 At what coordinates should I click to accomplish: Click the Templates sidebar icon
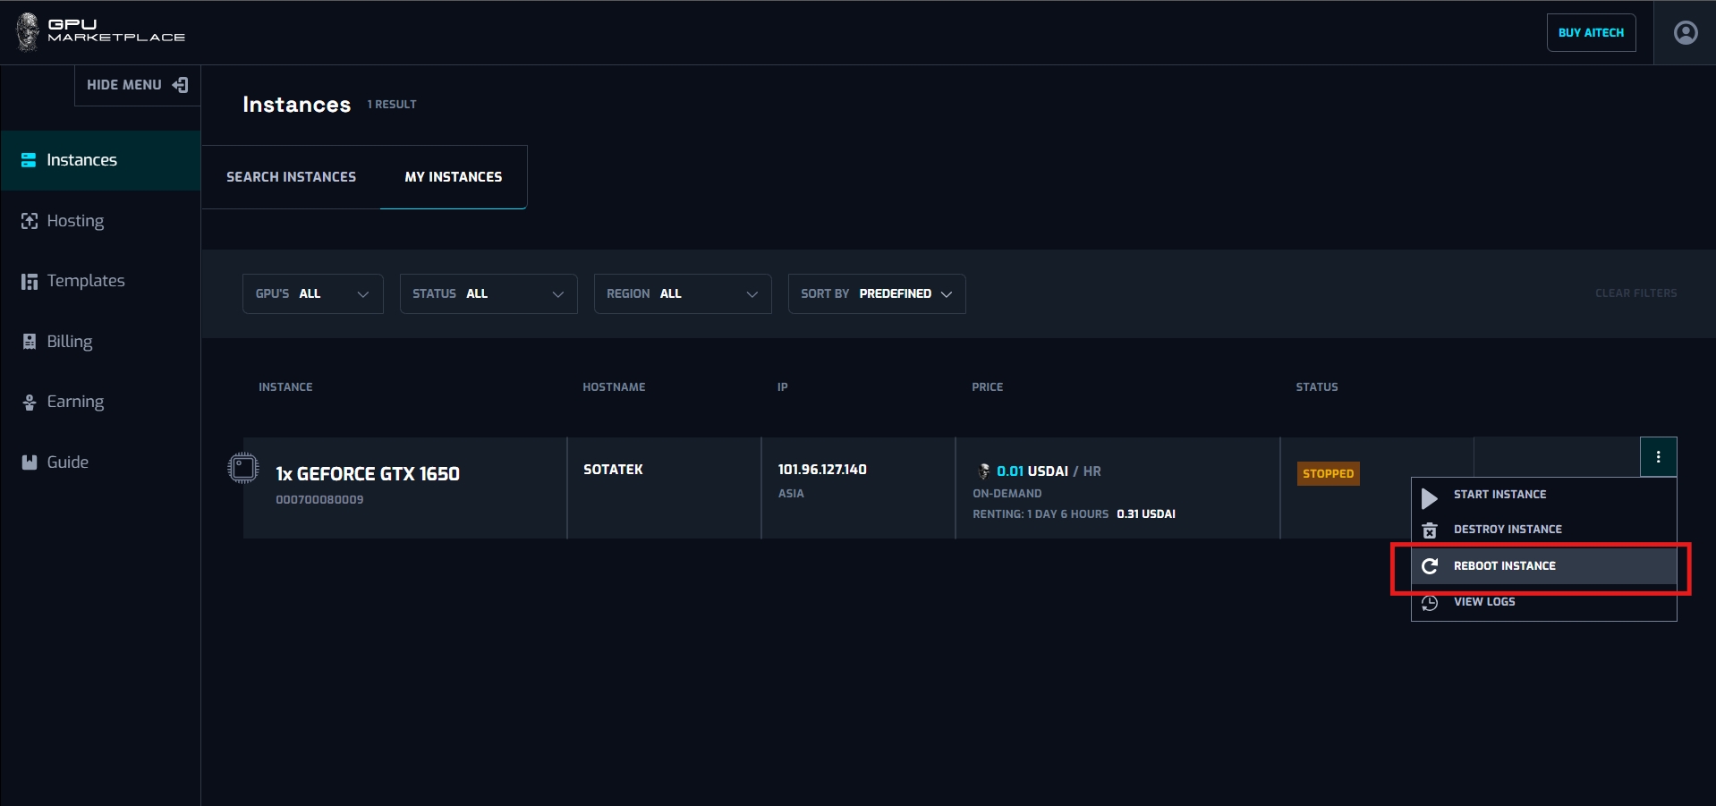30,282
